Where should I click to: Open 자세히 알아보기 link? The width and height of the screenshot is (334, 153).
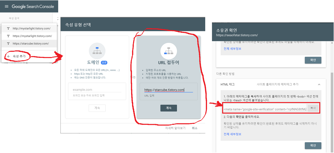175,128
